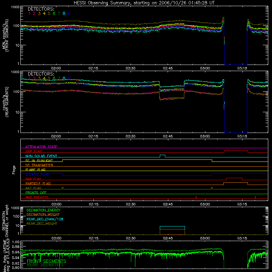Click the REAR_DEC_WEIGHT legend entry
Image resolution: width=272 pixels, height=272 pixels.
42,224
